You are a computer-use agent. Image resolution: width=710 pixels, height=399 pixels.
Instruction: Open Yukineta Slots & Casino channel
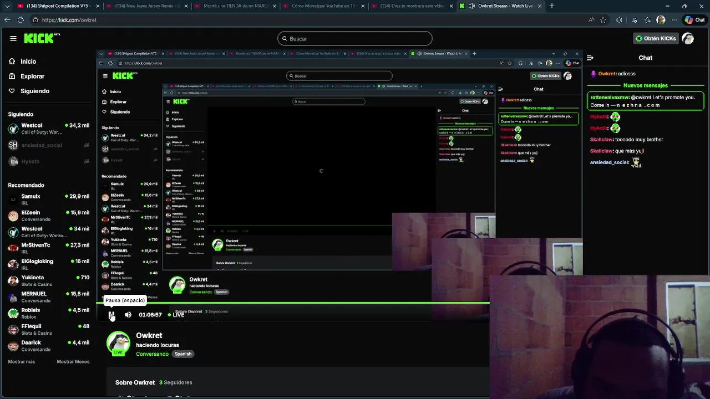click(49, 280)
